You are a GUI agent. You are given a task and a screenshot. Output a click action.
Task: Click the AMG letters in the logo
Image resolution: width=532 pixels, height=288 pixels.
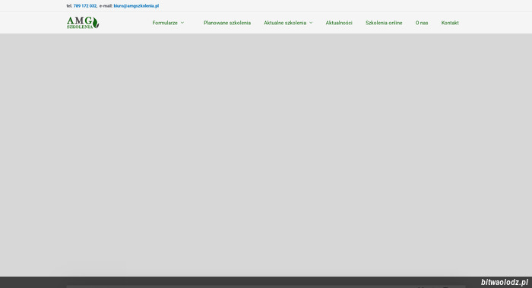click(x=79, y=21)
